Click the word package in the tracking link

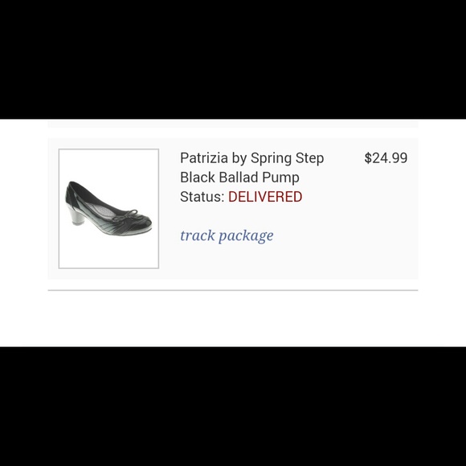point(246,236)
